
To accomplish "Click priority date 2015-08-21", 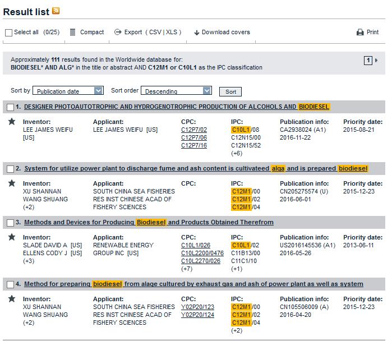I will pyautogui.click(x=359, y=130).
